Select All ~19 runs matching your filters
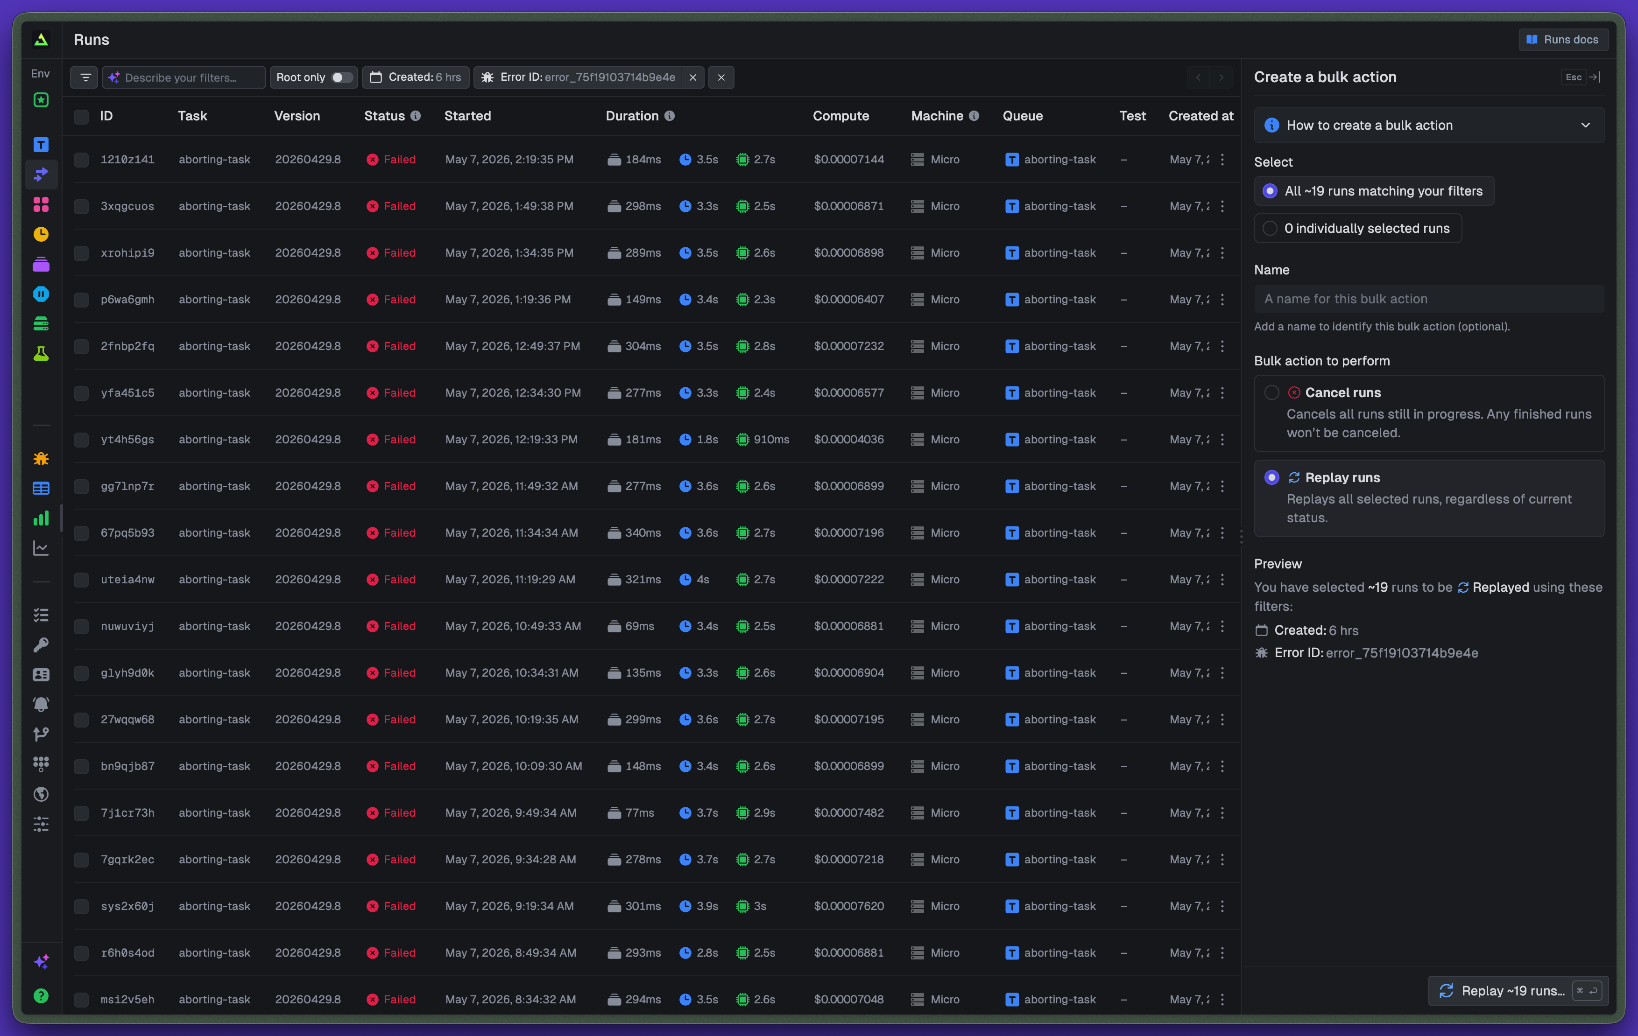 coord(1374,191)
